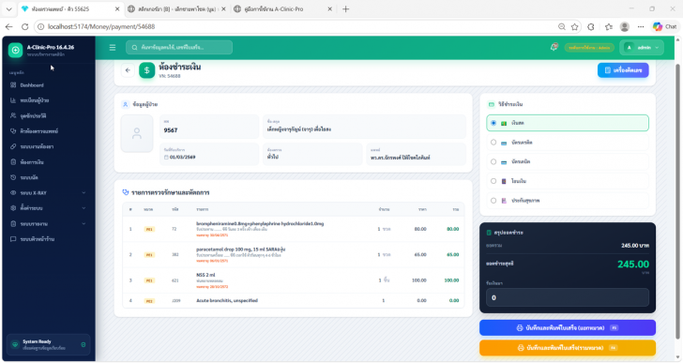683x363 pixels.
Task: Click the eye icon beside X-RAY
Action: pyautogui.click(x=13, y=193)
